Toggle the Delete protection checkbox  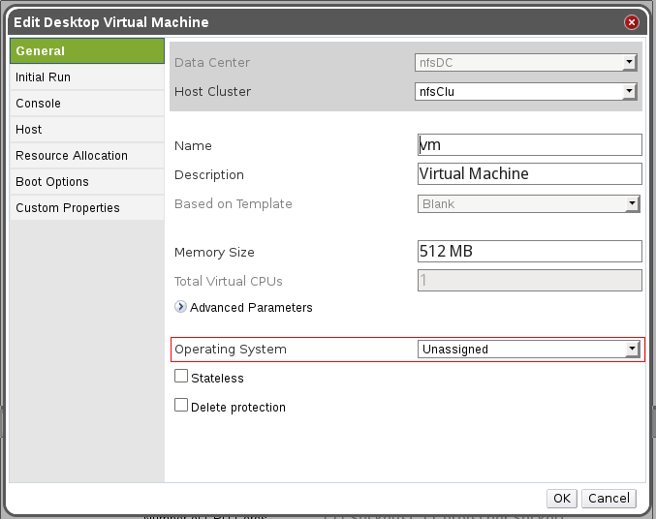tap(181, 406)
